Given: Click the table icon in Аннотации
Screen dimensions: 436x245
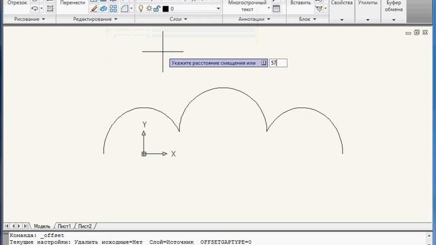Looking at the screenshot, I should pos(276,9).
